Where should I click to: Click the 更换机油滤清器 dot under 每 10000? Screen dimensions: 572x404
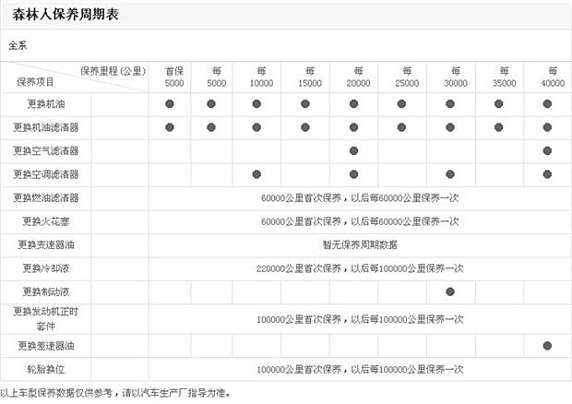point(256,127)
